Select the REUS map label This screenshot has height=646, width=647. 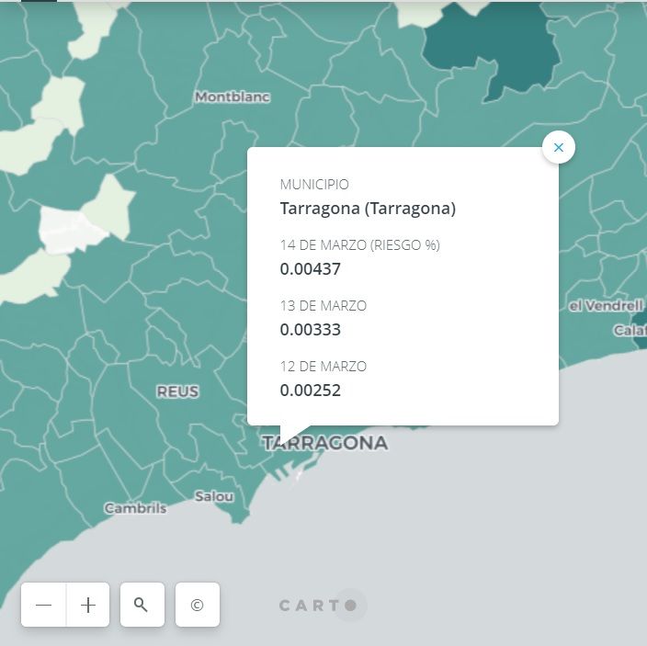[x=177, y=391]
